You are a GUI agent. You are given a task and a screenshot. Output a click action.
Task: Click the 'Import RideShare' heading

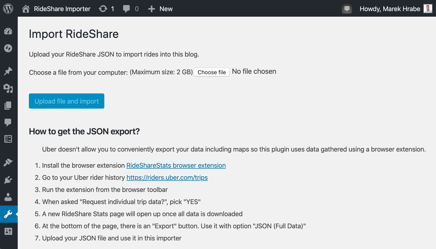tap(74, 34)
